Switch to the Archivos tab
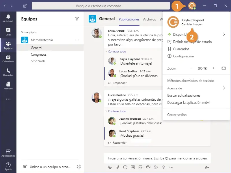Viewport: 231px width, 173px height. click(150, 19)
